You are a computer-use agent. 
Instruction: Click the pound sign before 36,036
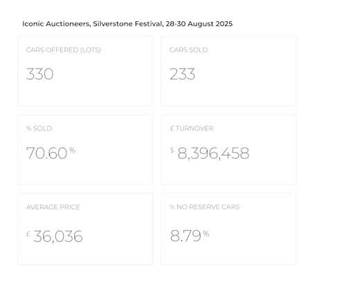point(28,234)
